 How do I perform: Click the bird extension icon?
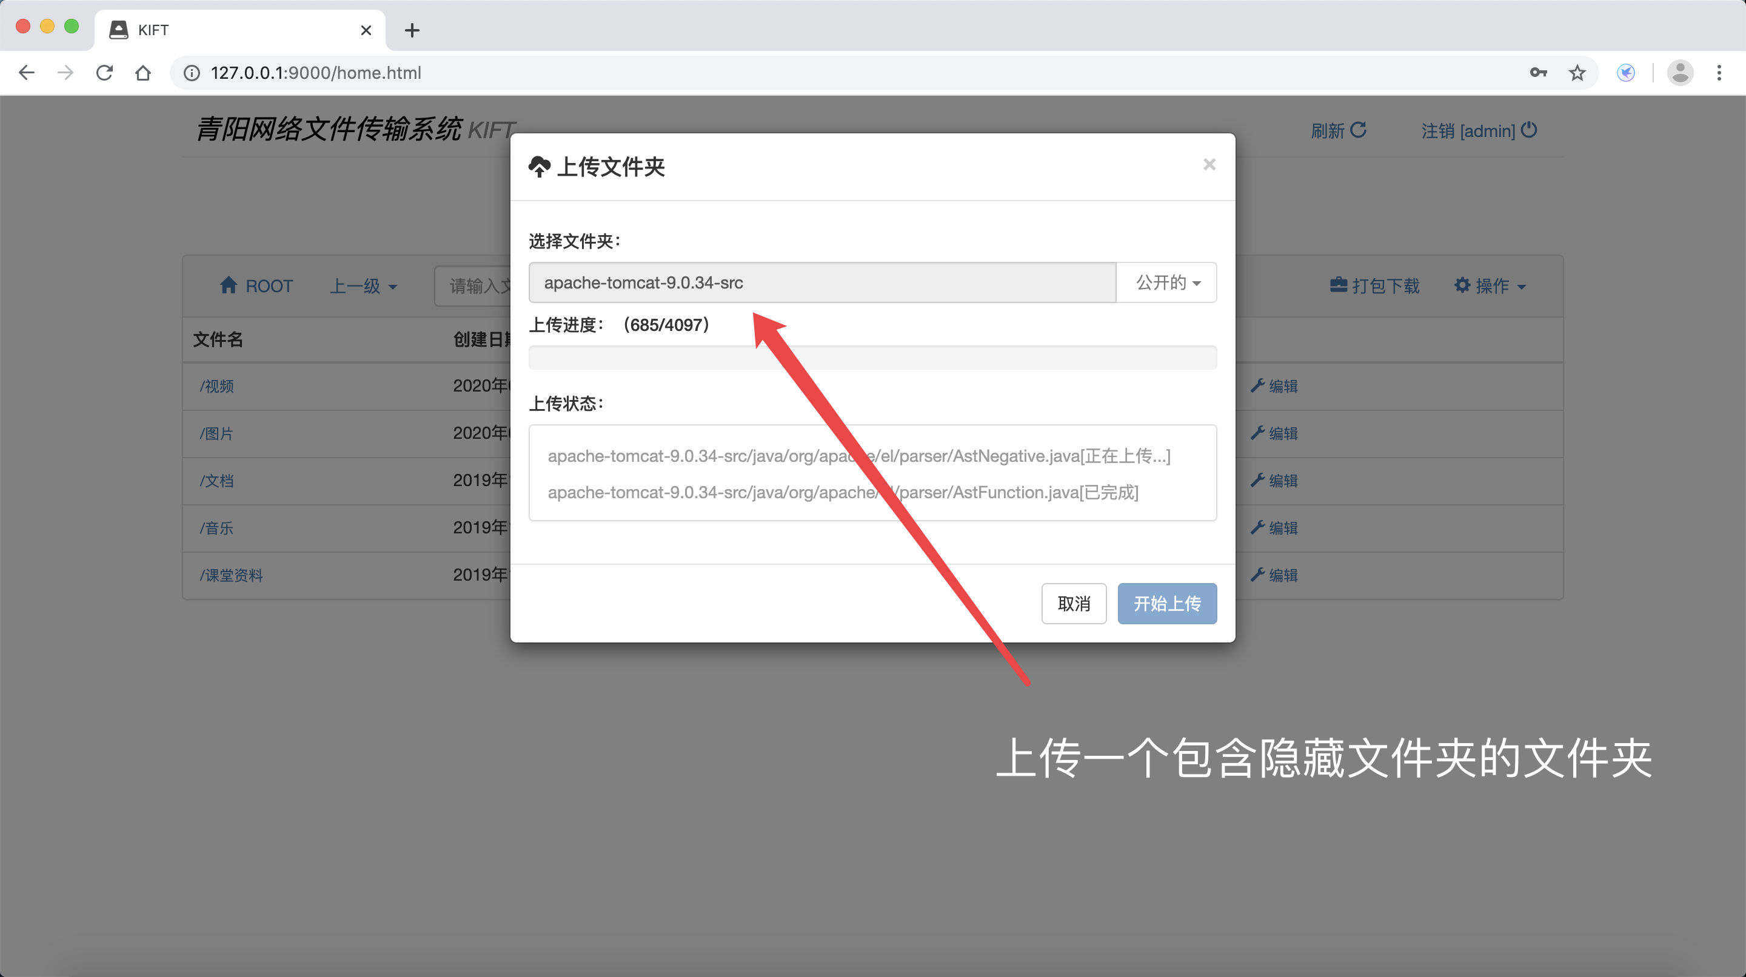(x=1626, y=73)
